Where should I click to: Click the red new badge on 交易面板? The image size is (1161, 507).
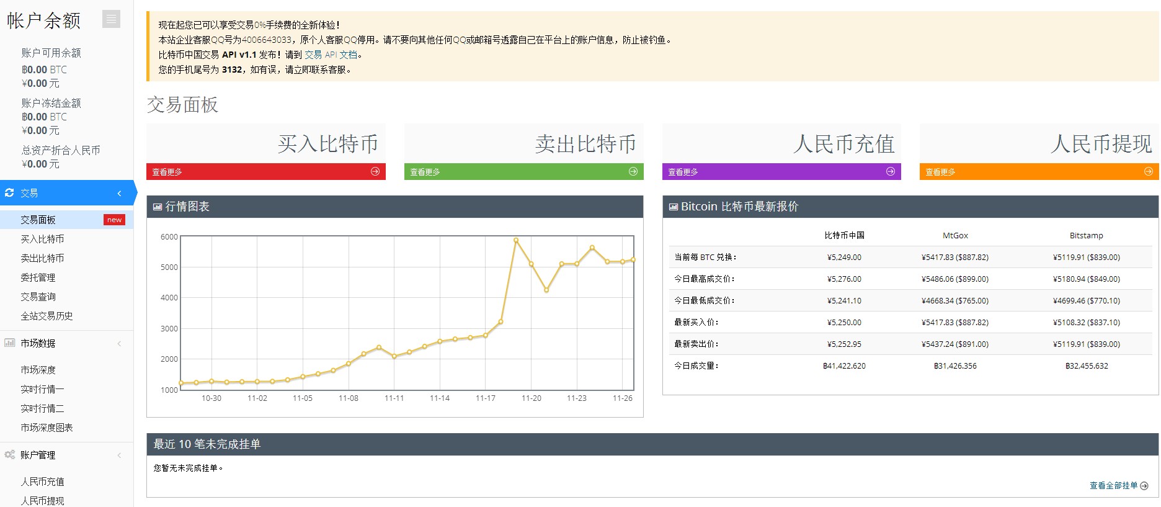click(x=114, y=220)
